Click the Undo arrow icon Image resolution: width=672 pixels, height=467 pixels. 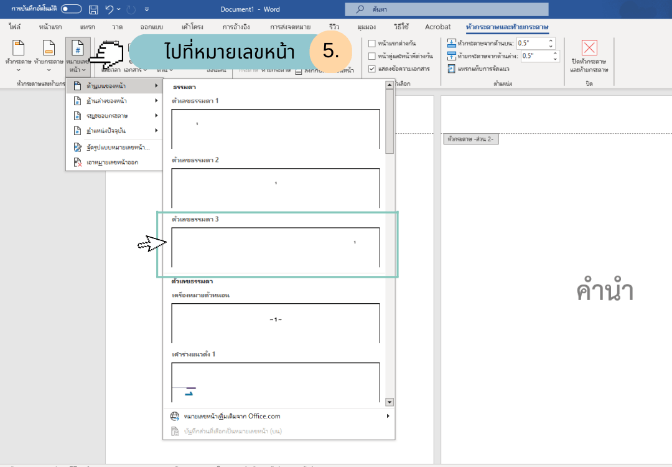[109, 9]
